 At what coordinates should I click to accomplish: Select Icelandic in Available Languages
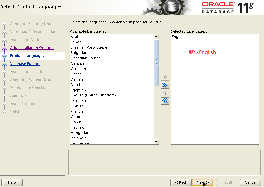112,138
